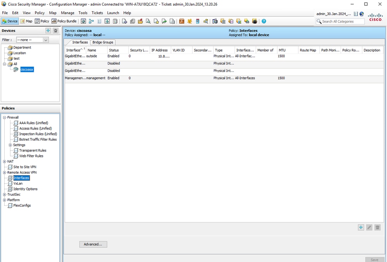Select the Interfaces tab above the table
Screen dimensions: 387x262
pyautogui.click(x=80, y=42)
